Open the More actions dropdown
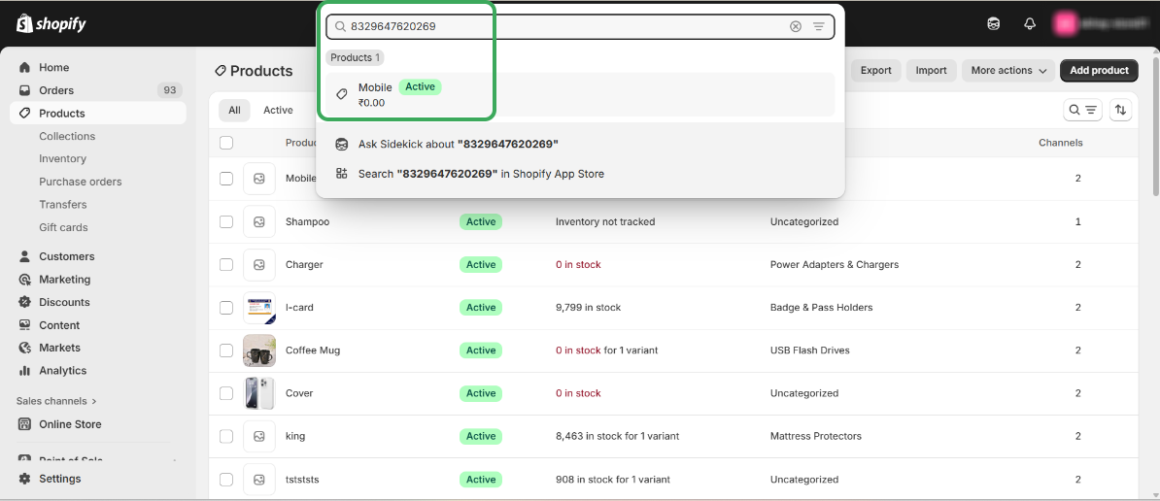This screenshot has height=501, width=1160. tap(1008, 70)
